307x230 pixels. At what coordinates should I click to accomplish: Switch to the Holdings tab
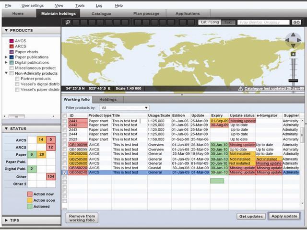pyautogui.click(x=108, y=100)
